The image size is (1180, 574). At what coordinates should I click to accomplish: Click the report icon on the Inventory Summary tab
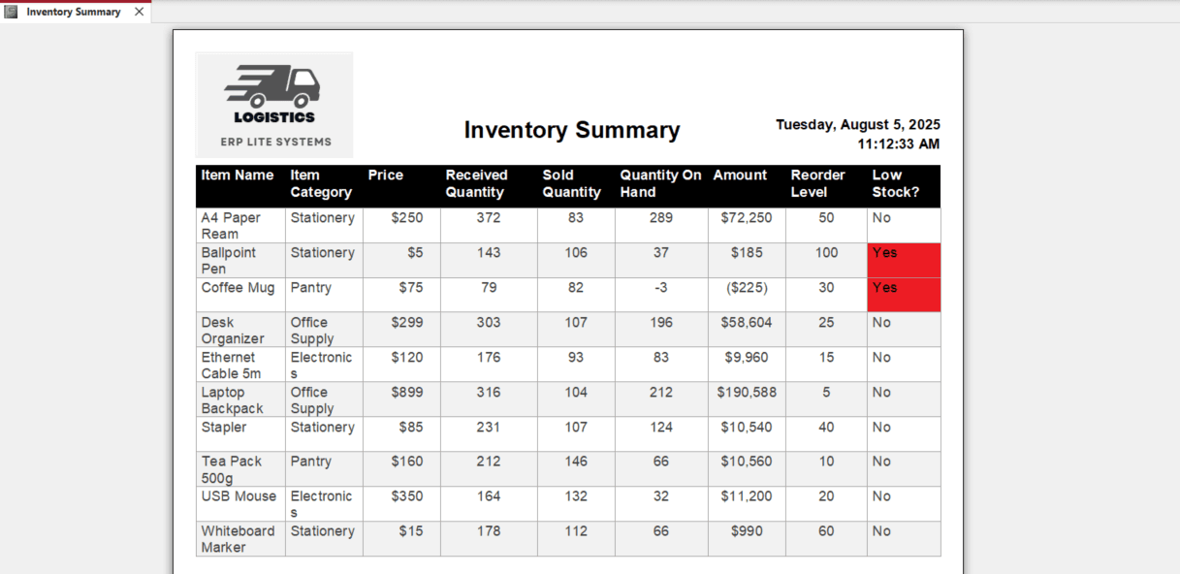(x=10, y=14)
